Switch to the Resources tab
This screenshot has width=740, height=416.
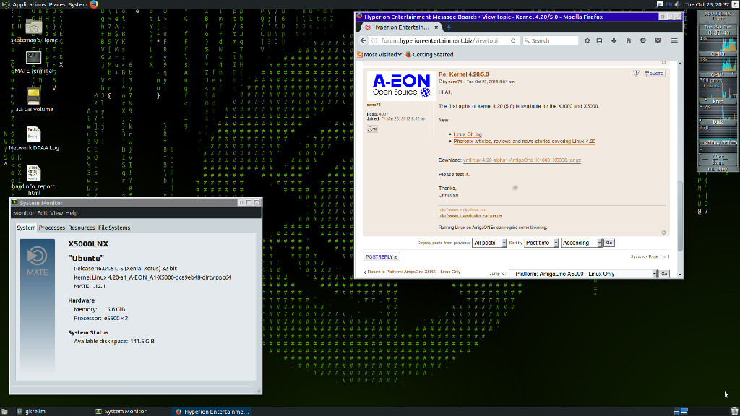(x=81, y=227)
